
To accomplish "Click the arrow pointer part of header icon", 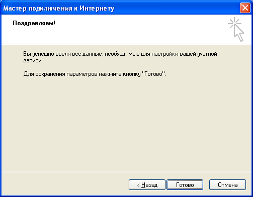I will click(239, 33).
